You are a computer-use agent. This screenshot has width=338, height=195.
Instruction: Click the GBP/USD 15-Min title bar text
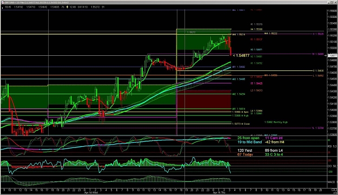[37, 2]
